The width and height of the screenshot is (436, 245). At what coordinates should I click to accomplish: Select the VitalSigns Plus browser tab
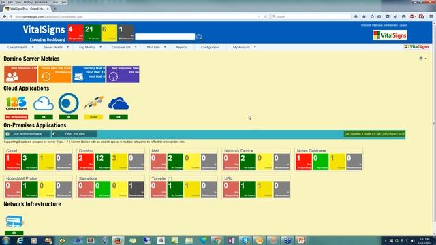27,9
